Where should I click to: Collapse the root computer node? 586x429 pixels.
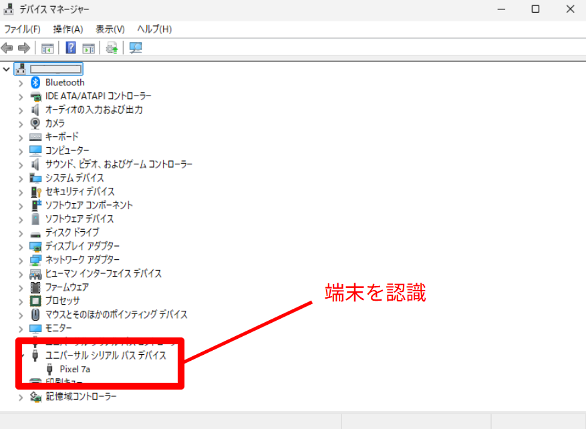tap(7, 69)
